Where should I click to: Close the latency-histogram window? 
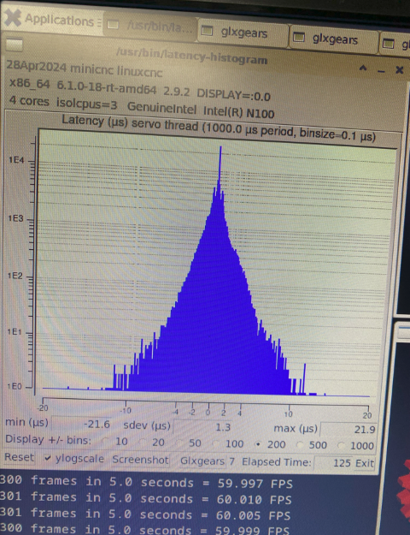click(399, 70)
